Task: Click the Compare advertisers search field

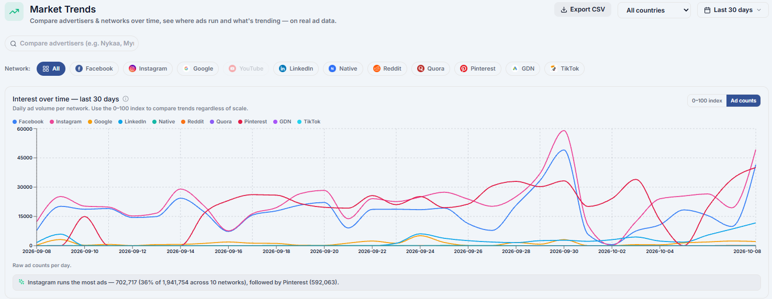Action: (x=72, y=43)
